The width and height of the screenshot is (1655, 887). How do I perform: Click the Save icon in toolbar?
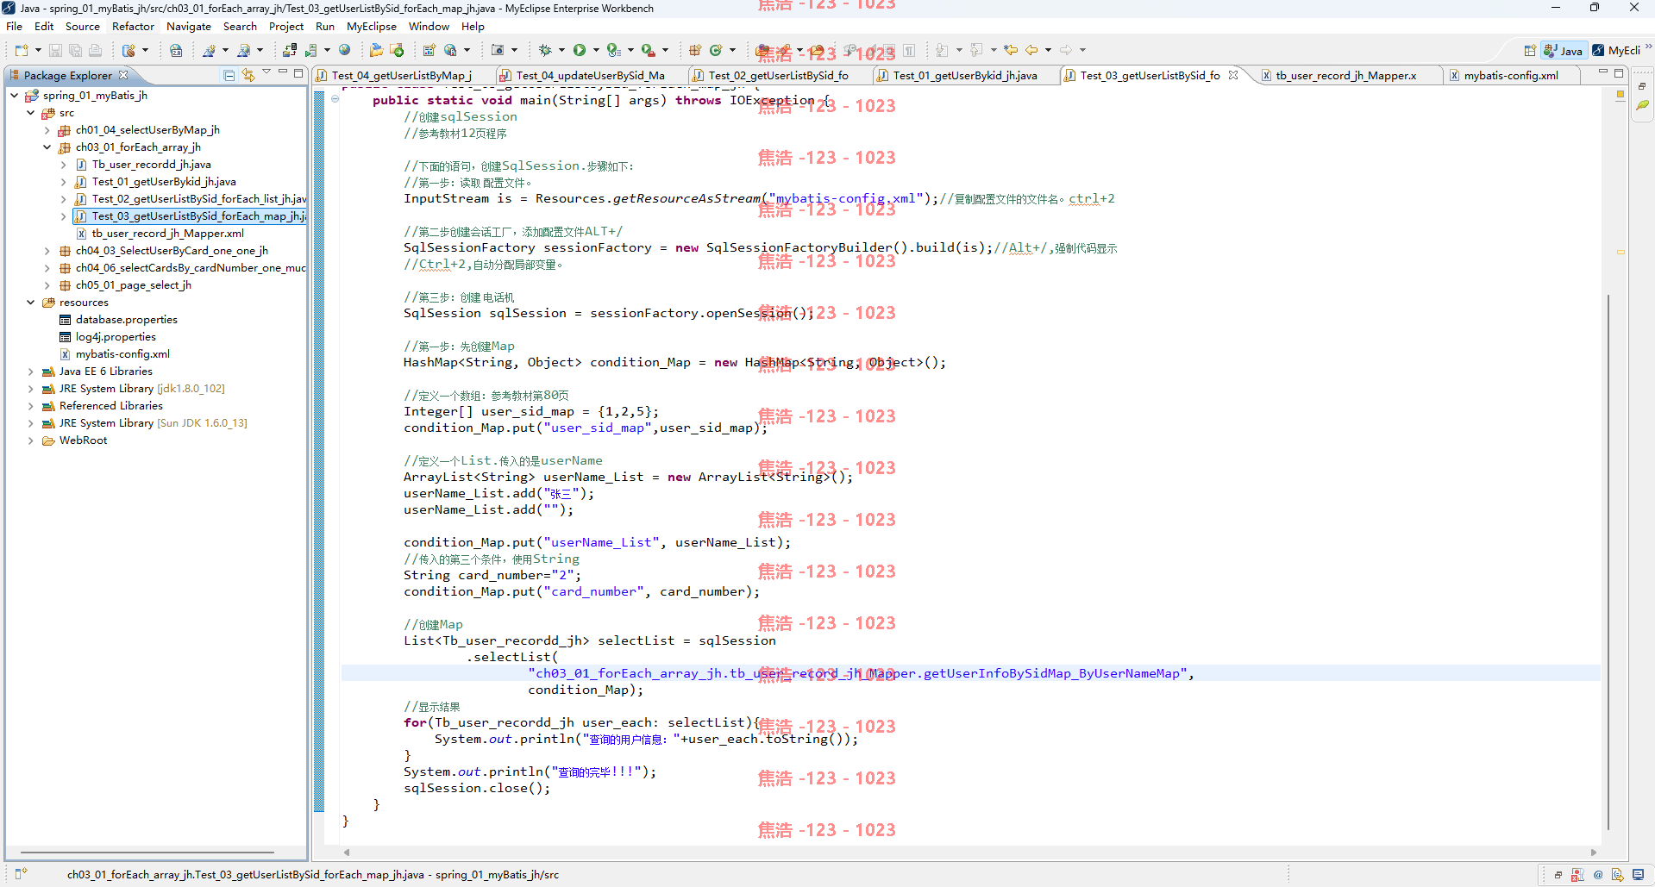[x=55, y=51]
